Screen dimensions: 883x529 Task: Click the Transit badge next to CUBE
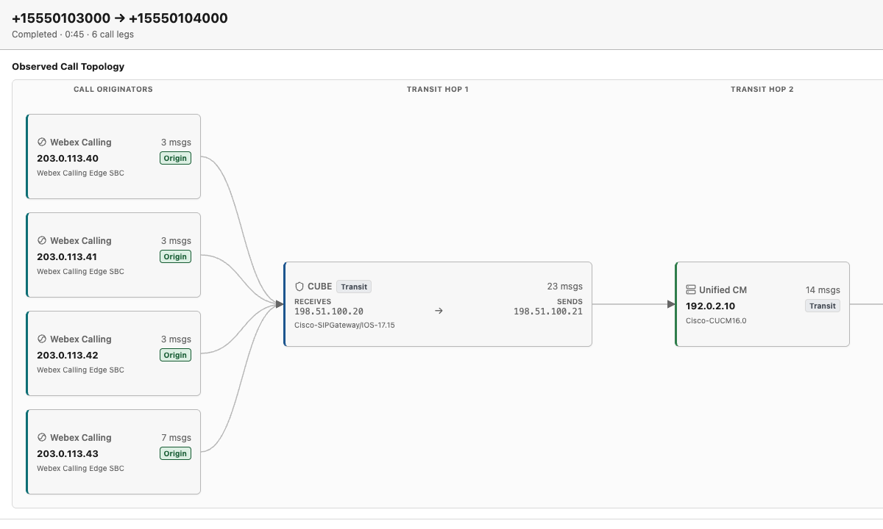tap(354, 287)
